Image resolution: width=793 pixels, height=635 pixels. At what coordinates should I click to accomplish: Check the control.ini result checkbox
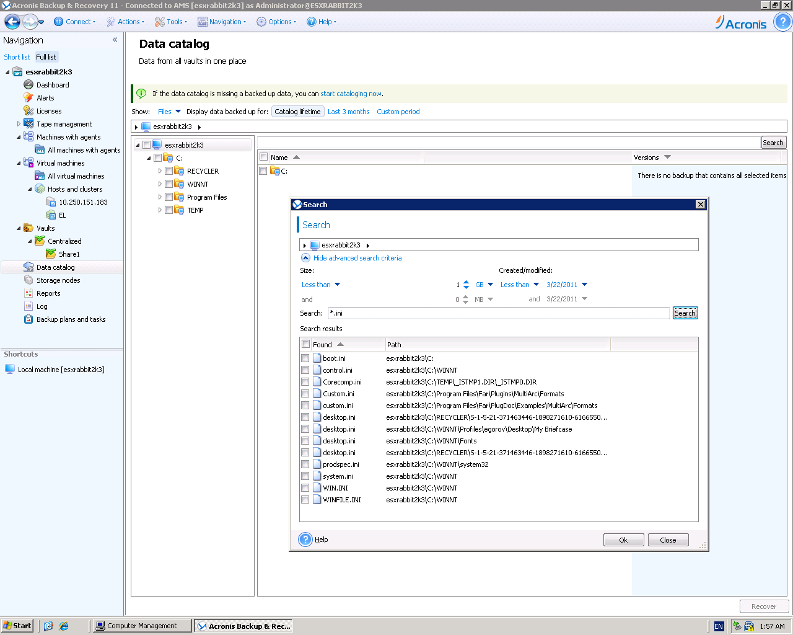(x=305, y=370)
